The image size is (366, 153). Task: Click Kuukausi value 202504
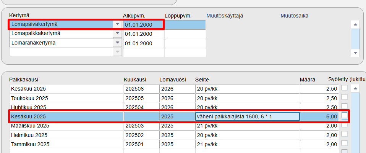141,107
